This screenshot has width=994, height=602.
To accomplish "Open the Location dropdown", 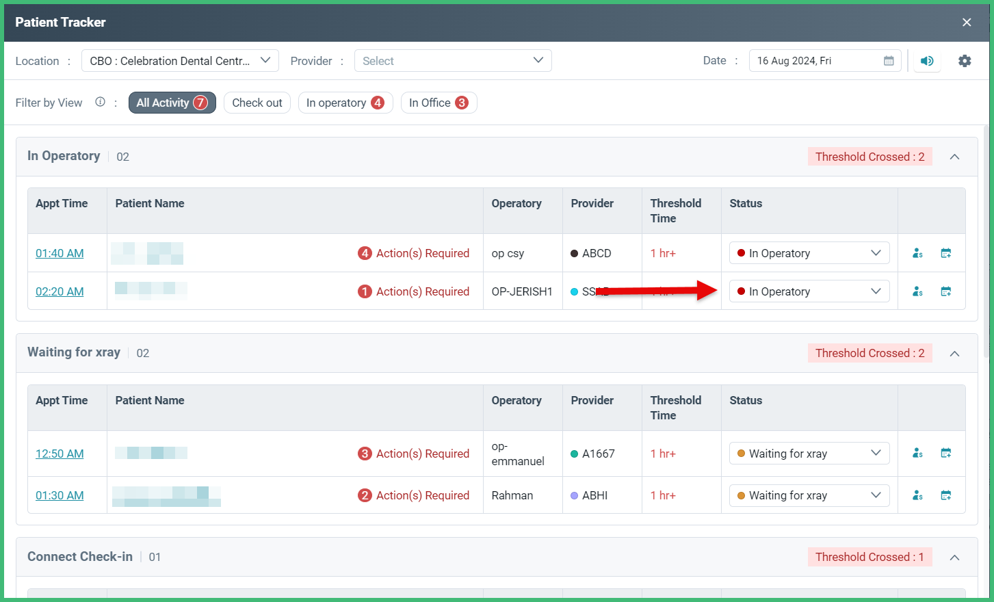I will [x=179, y=60].
